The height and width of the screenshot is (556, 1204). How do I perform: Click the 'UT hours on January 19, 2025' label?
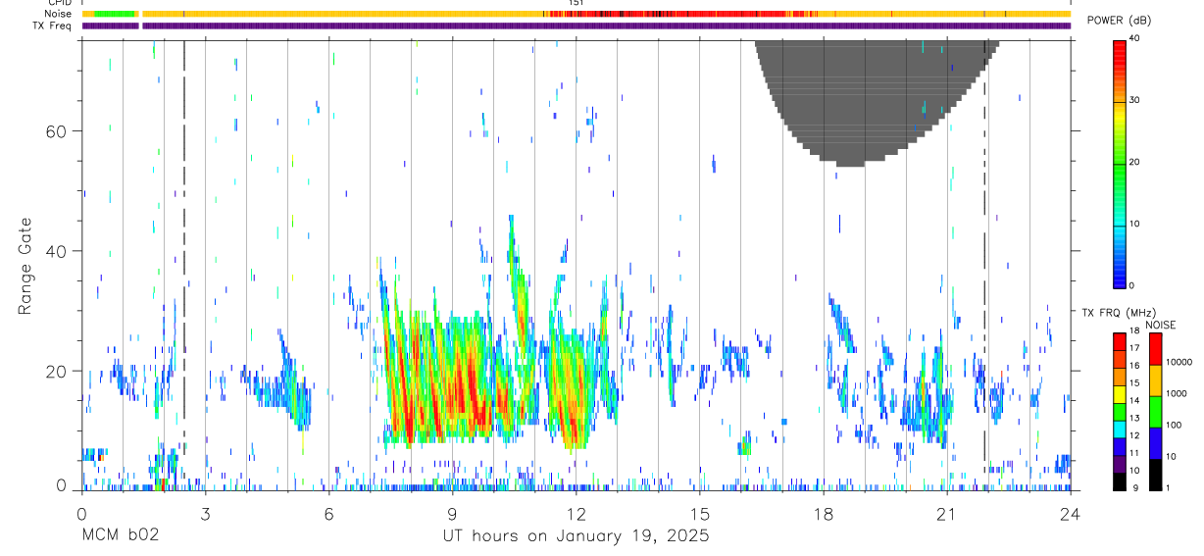click(575, 536)
